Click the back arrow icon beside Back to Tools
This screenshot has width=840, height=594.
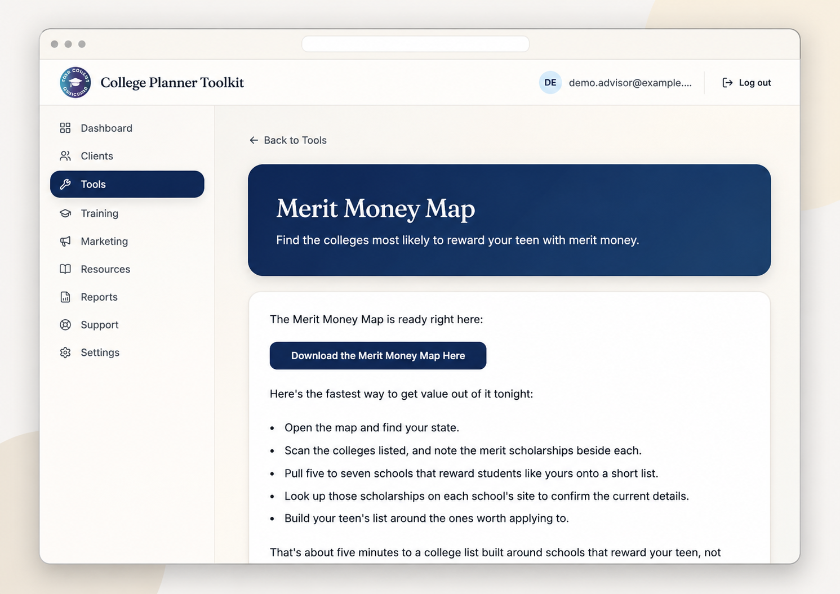[x=254, y=140]
